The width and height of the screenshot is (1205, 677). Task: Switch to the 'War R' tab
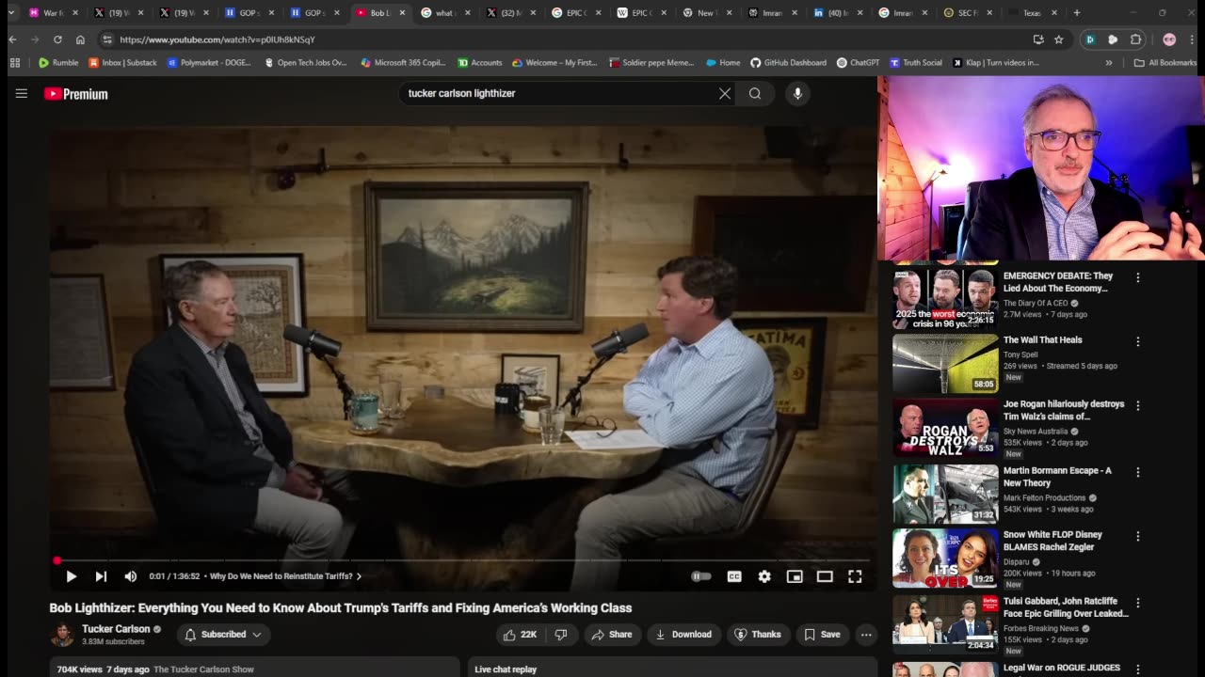53,13
